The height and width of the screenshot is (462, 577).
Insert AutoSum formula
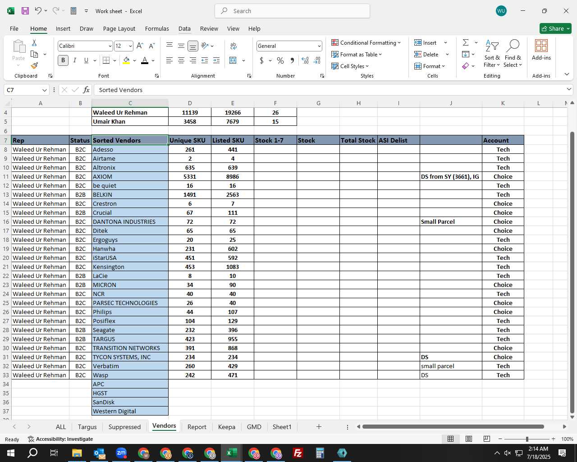coord(466,42)
